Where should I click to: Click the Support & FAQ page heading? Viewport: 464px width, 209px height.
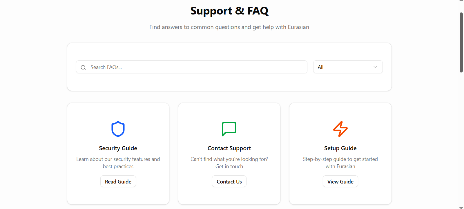(x=229, y=11)
